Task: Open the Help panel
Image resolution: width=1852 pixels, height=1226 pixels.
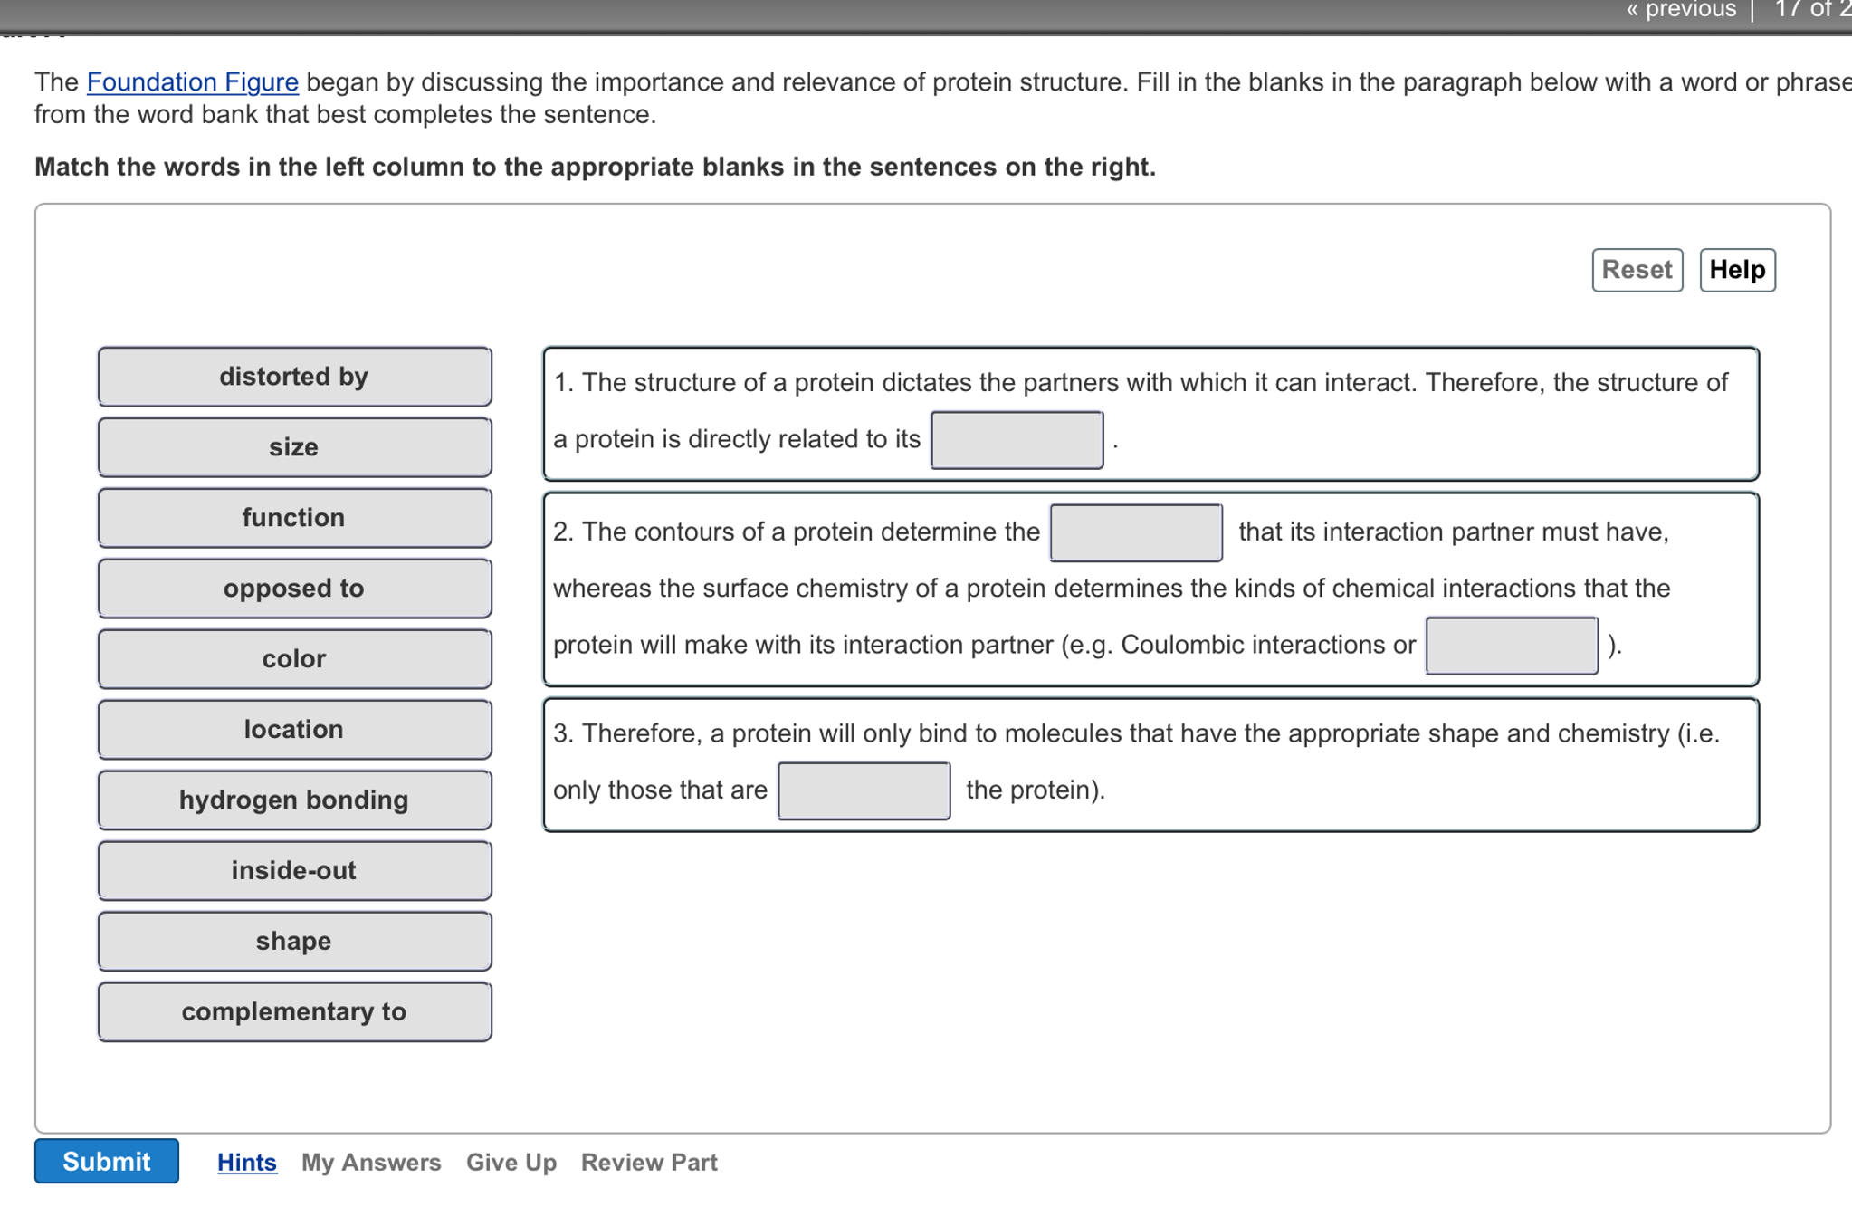Action: click(x=1735, y=269)
